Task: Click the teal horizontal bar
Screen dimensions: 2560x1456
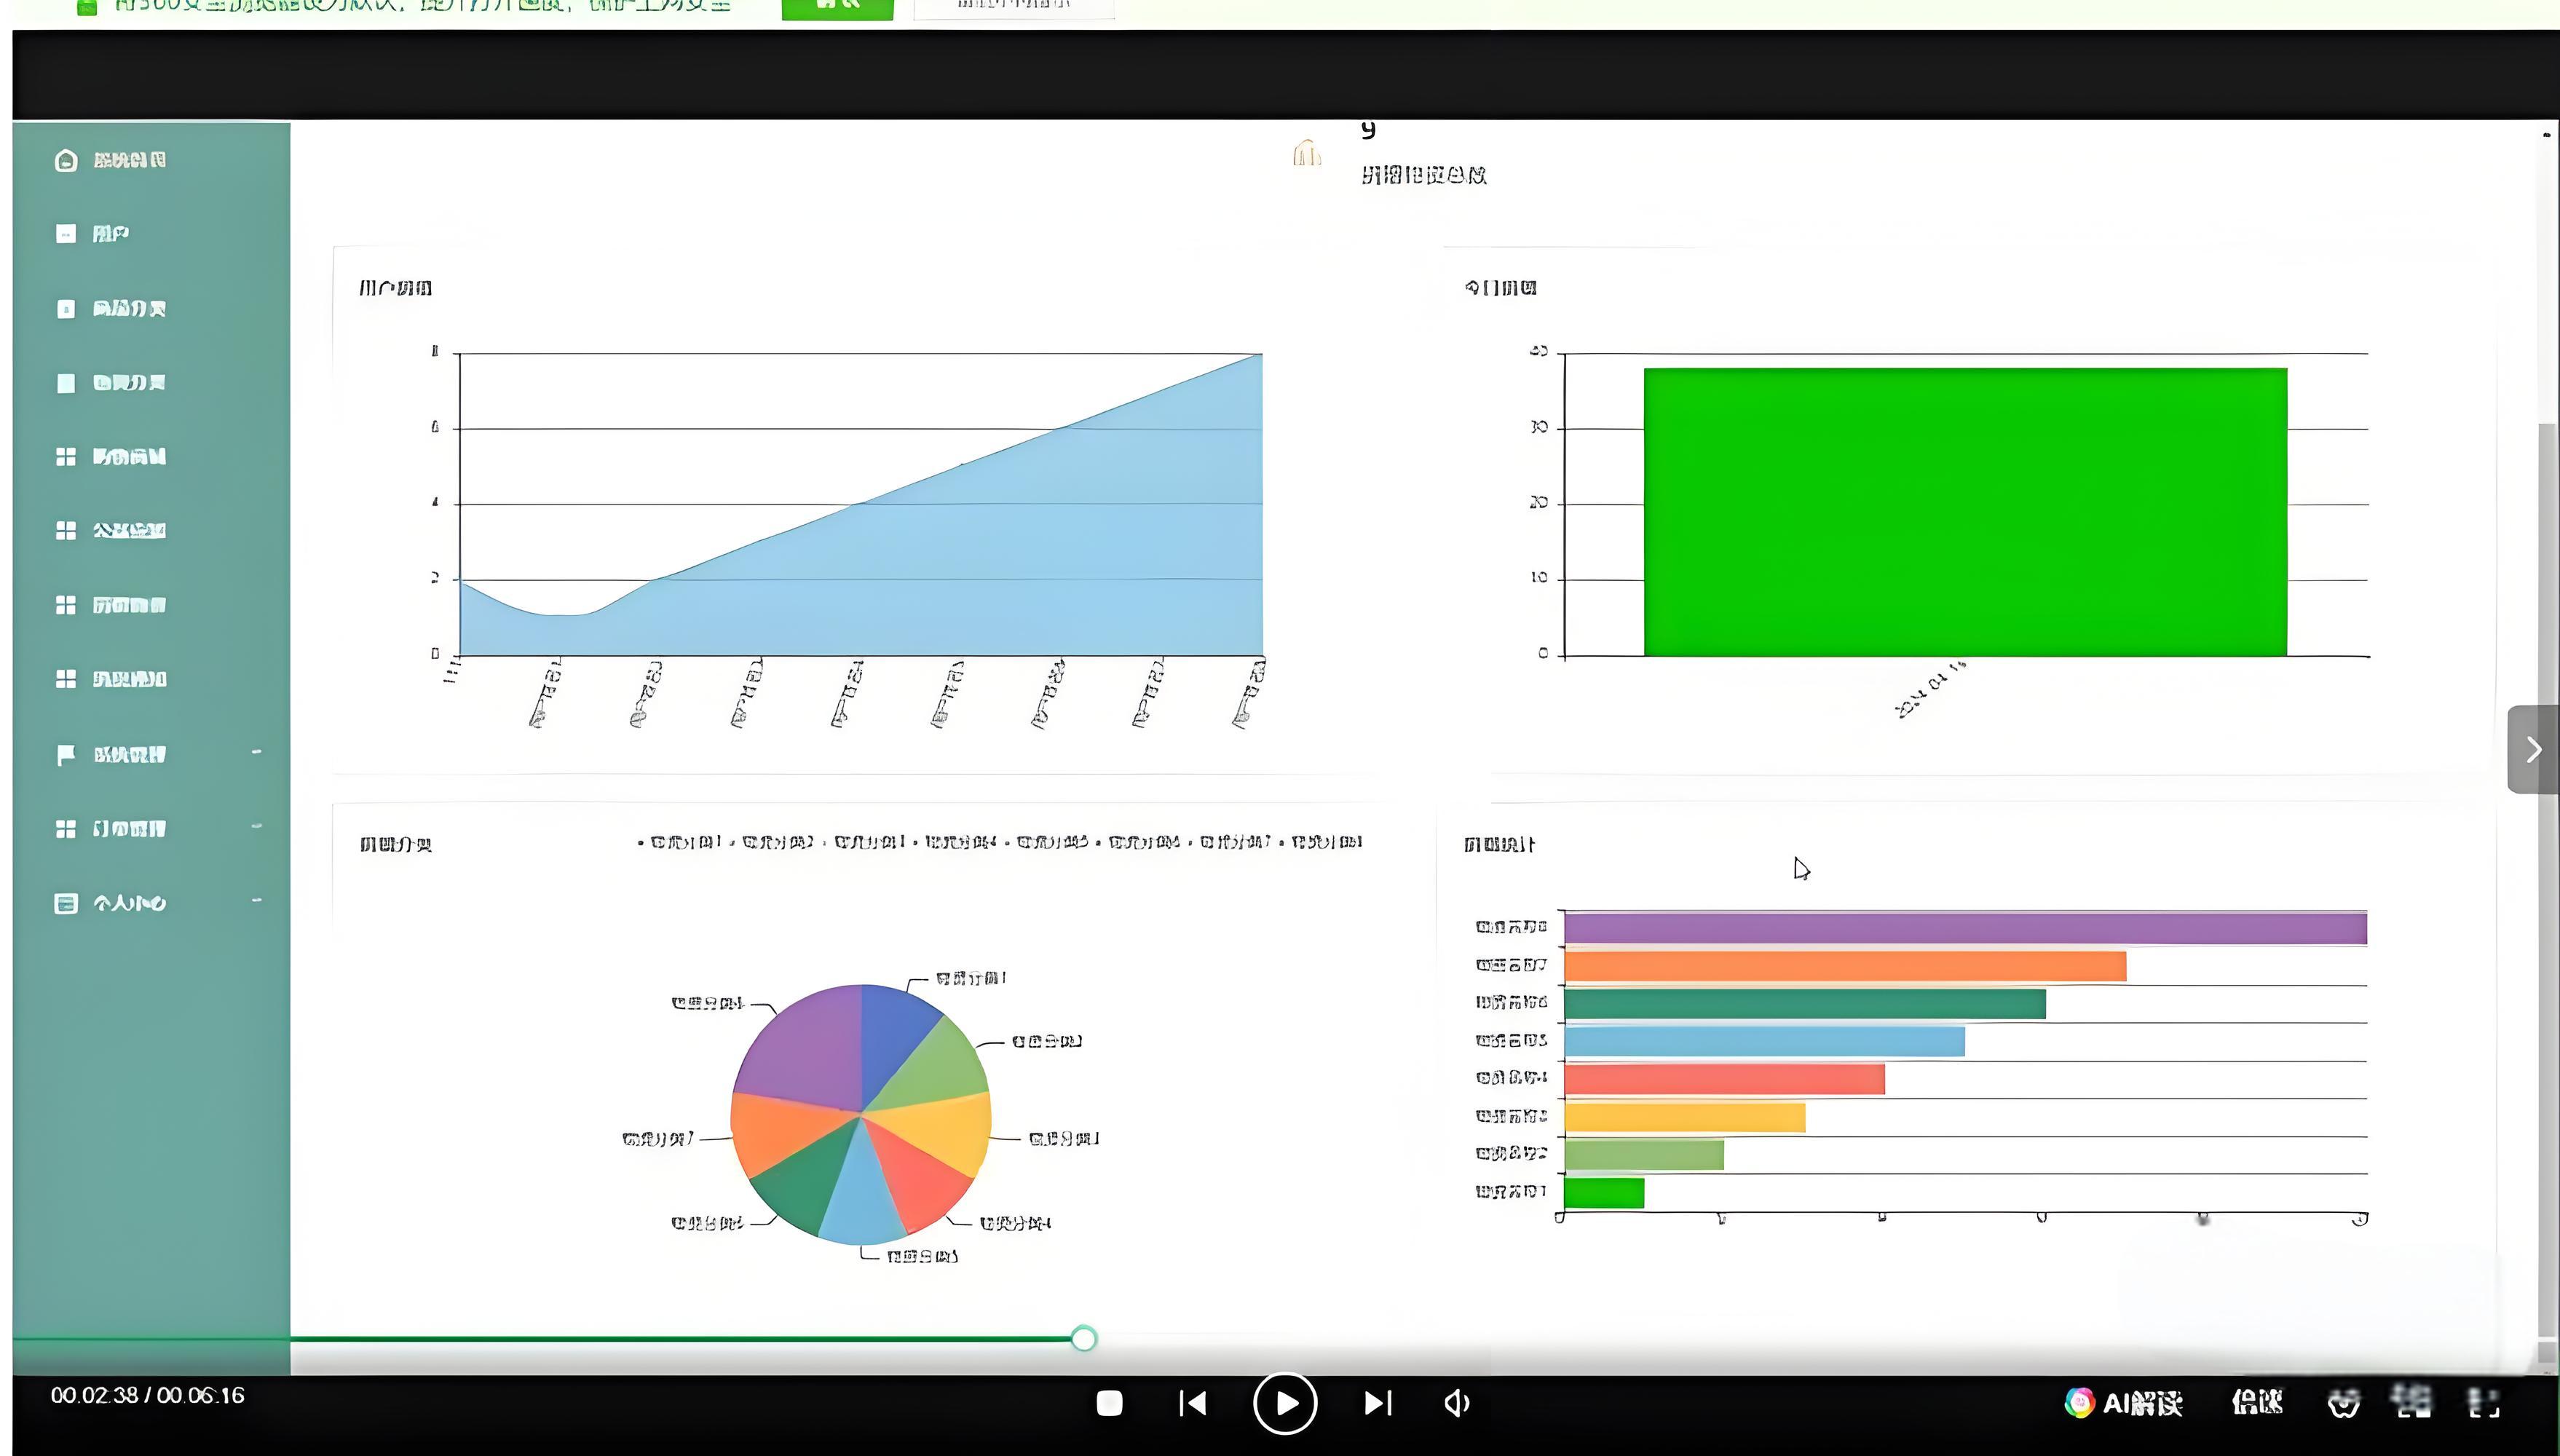Action: pos(1805,1004)
